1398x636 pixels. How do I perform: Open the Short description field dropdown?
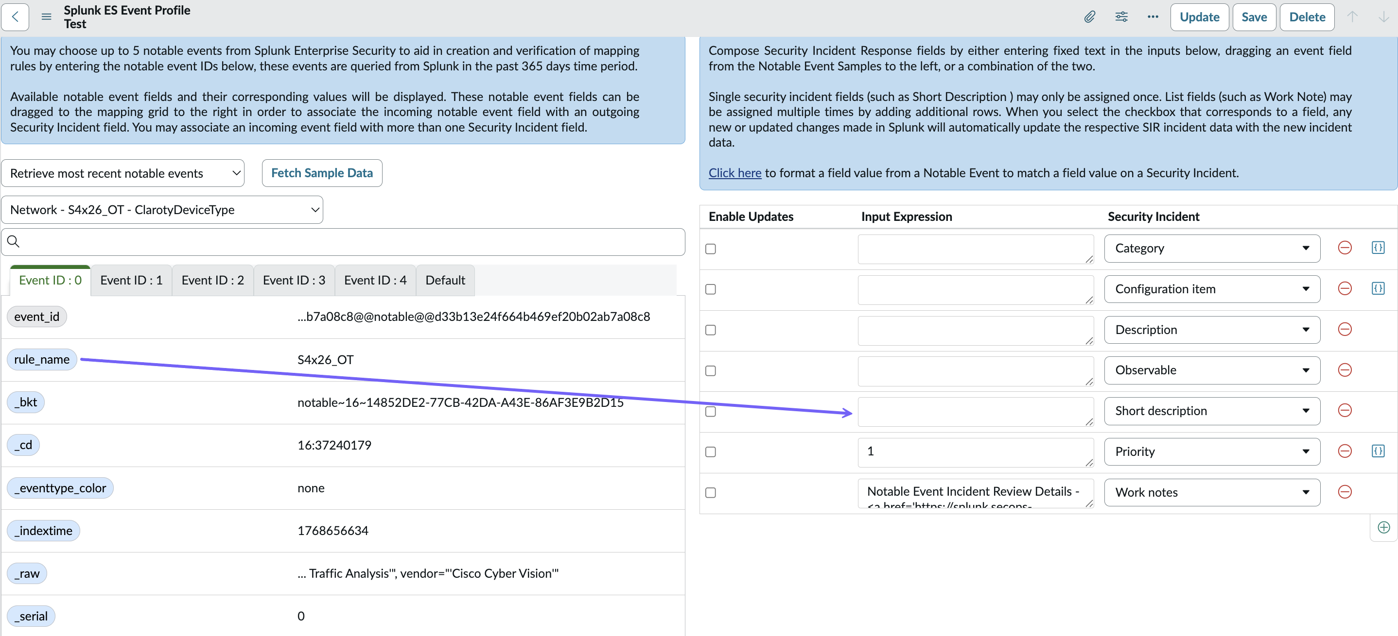click(x=1212, y=411)
